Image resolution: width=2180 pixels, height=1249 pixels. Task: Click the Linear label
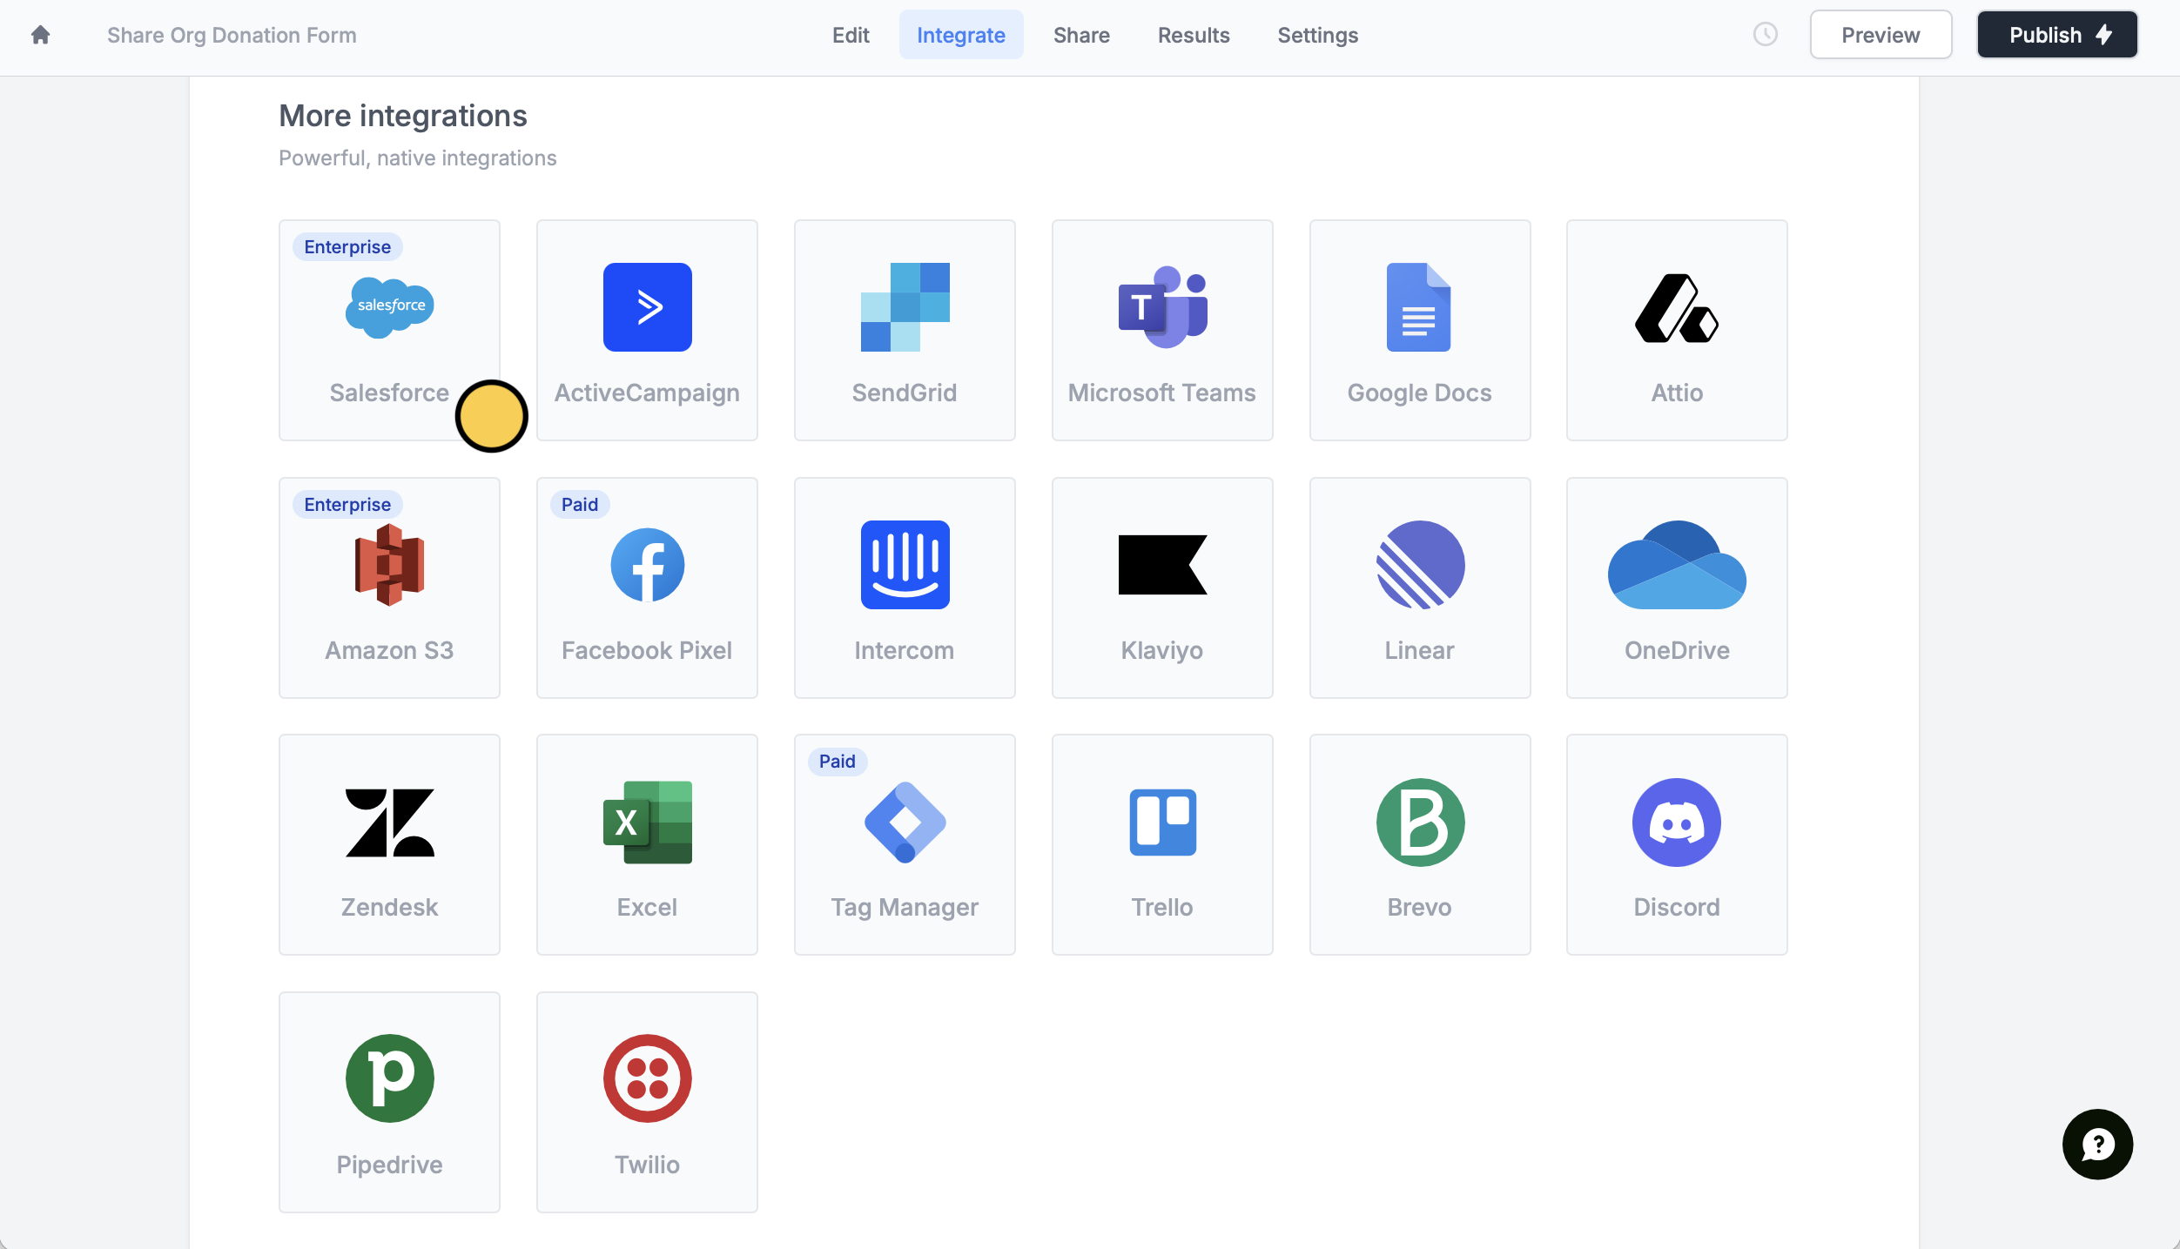[1419, 650]
